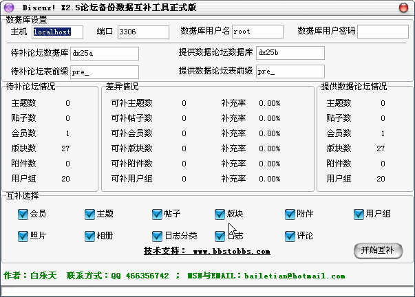Uncheck the 附件 checkbox

pyautogui.click(x=290, y=214)
